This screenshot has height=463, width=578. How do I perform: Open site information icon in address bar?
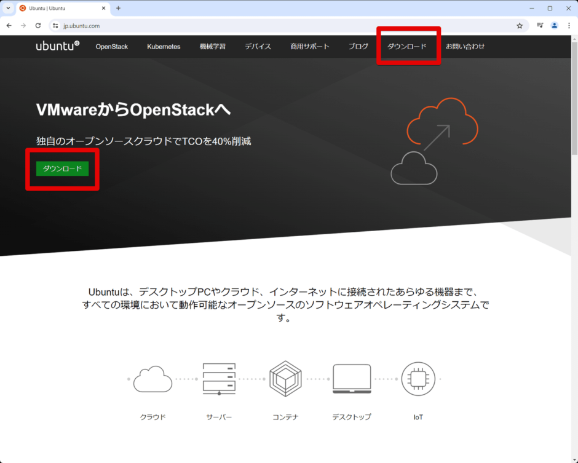55,26
